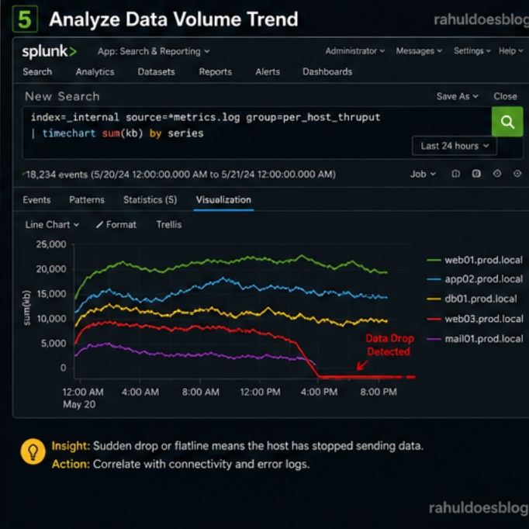Viewport: 529px width, 529px height.
Task: Click the Close button
Action: (505, 96)
